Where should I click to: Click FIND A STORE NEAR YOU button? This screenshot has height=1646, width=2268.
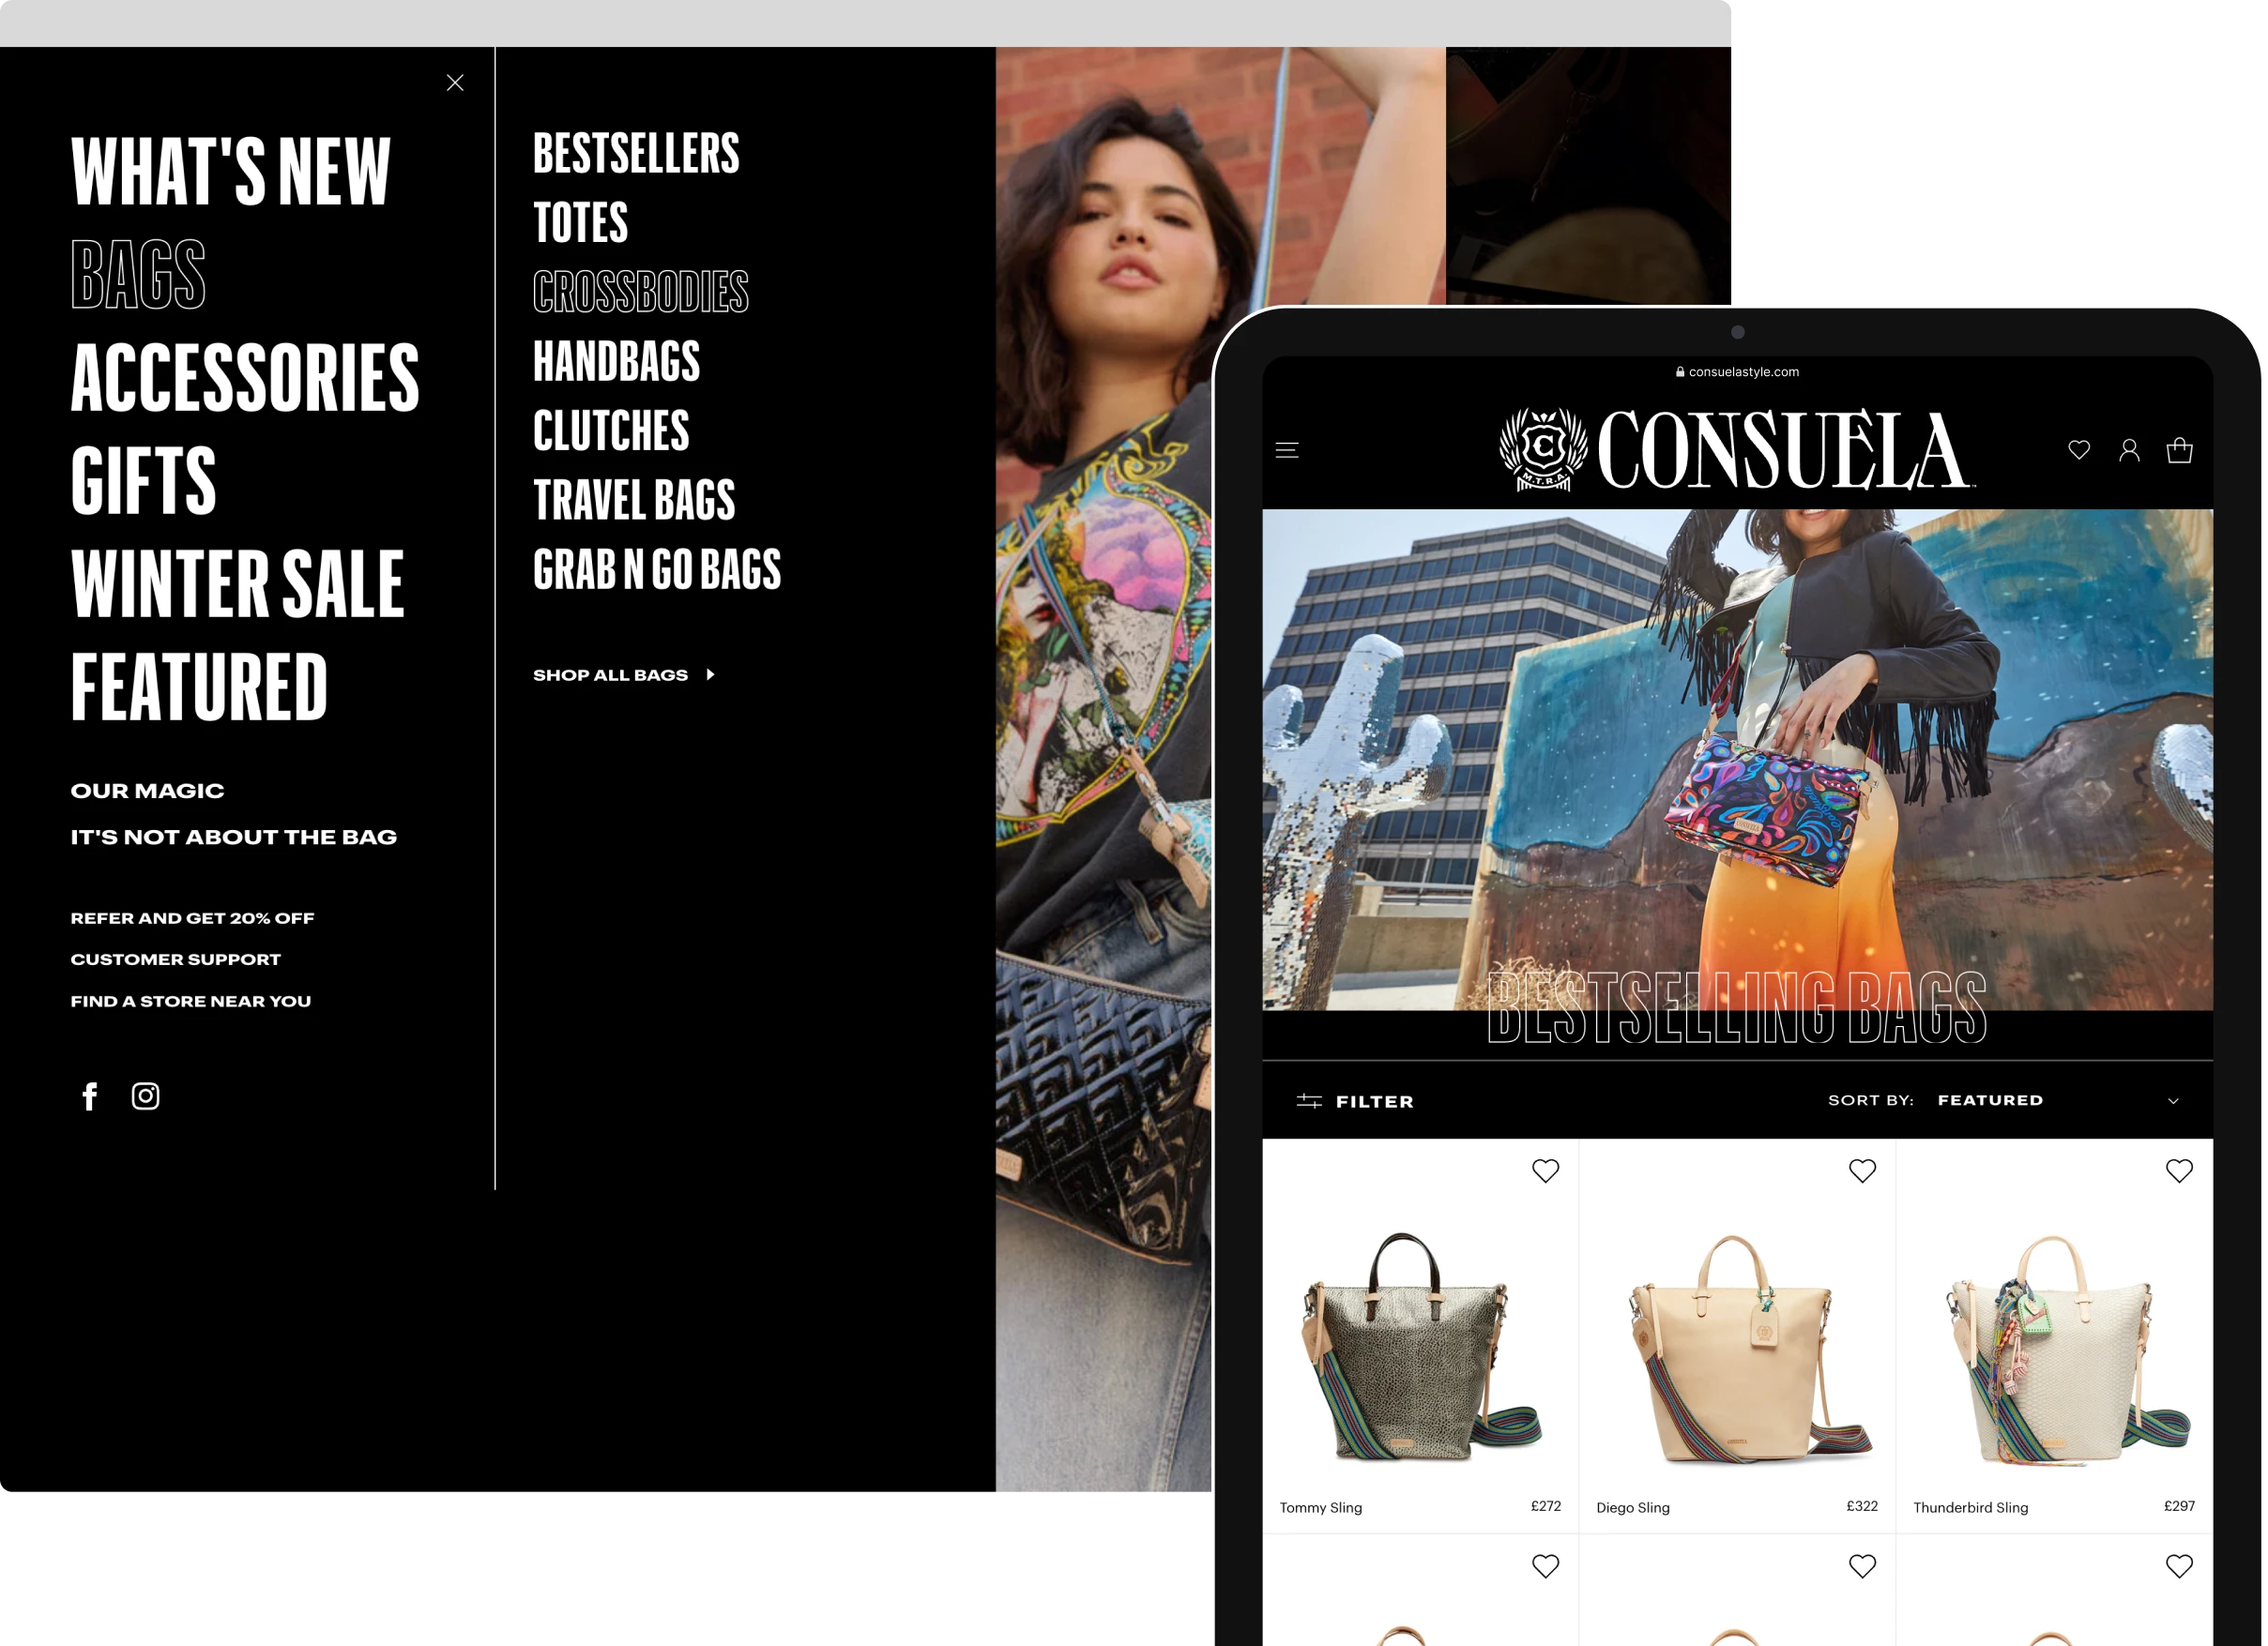[x=190, y=1000]
